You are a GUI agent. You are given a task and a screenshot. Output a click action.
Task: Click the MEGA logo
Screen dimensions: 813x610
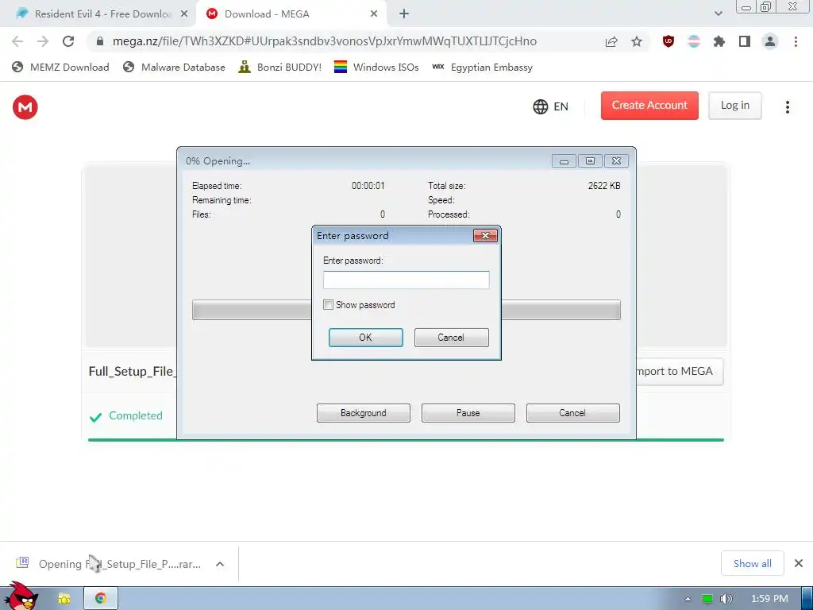(25, 107)
